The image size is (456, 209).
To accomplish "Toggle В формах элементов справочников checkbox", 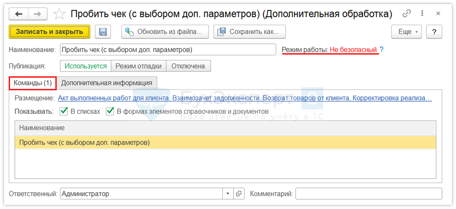I will 110,111.
